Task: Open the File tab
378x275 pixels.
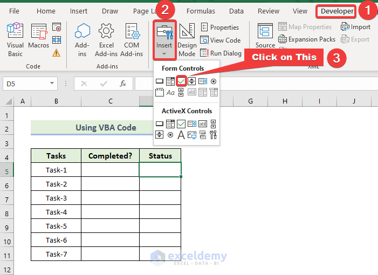Action: tap(14, 11)
